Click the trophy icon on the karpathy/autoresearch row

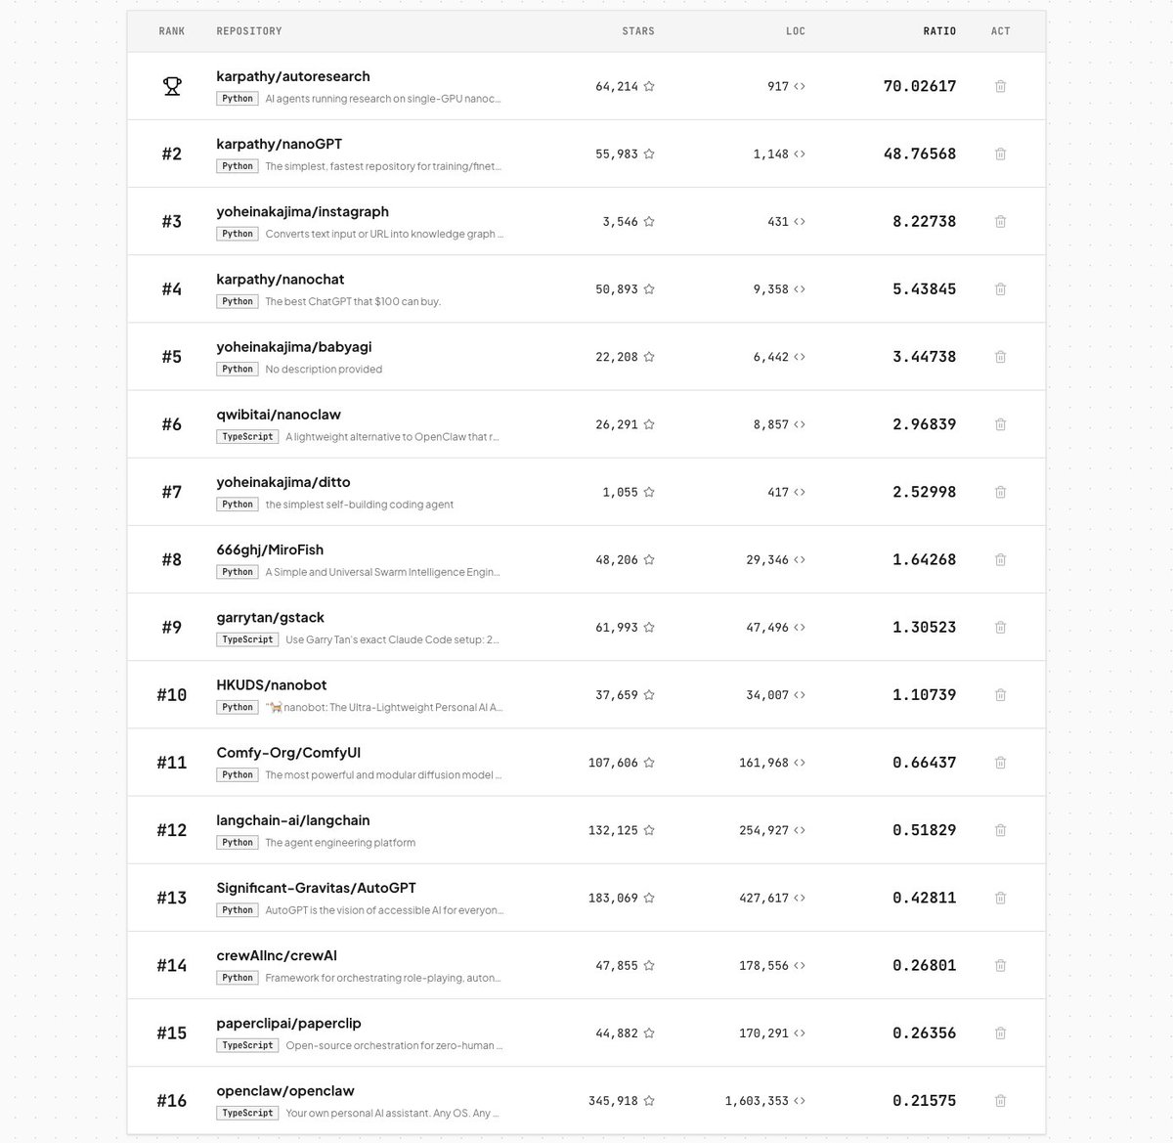point(172,86)
